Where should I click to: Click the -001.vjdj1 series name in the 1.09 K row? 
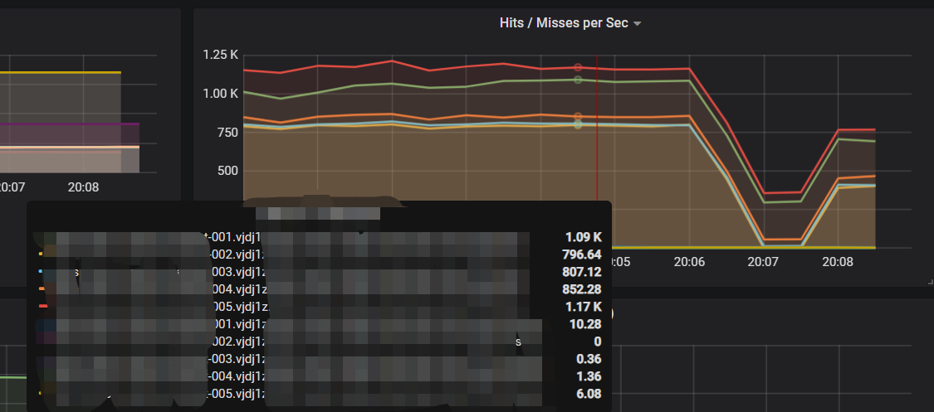[x=232, y=237]
